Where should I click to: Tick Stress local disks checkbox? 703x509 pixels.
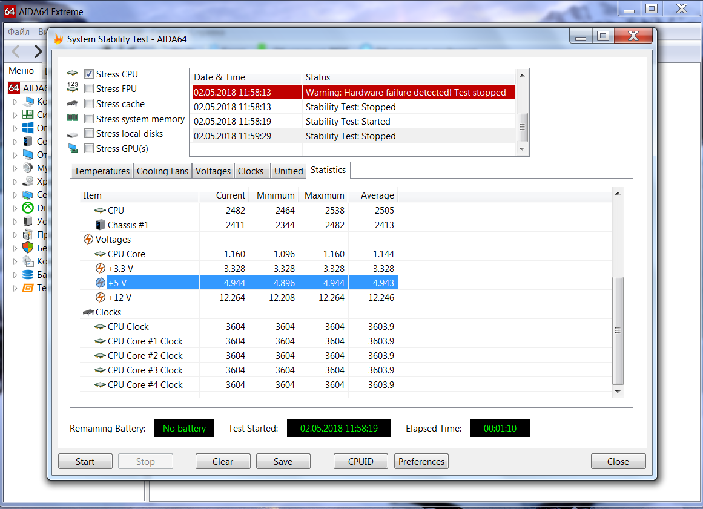89,134
